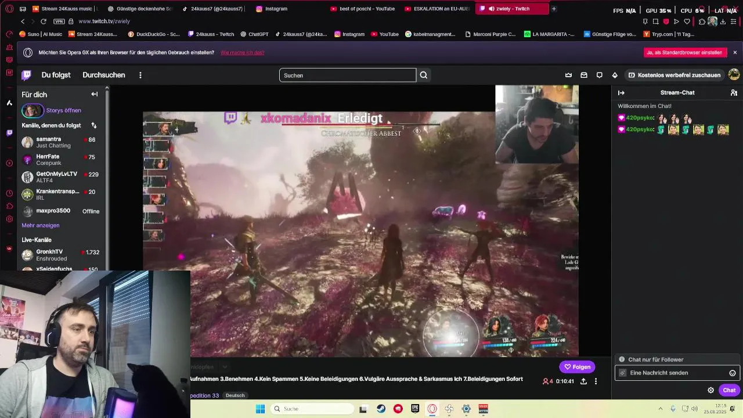Add page to bookmarks heart icon
Image resolution: width=743 pixels, height=418 pixels.
pos(687,21)
